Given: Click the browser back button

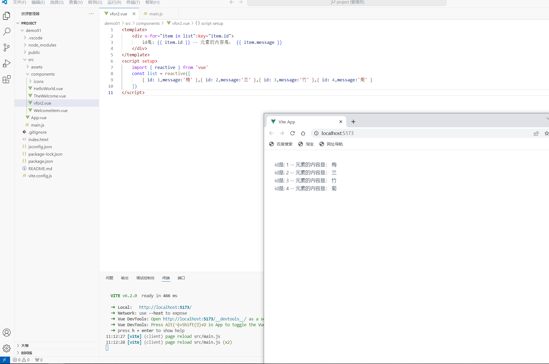Looking at the screenshot, I should 271,133.
